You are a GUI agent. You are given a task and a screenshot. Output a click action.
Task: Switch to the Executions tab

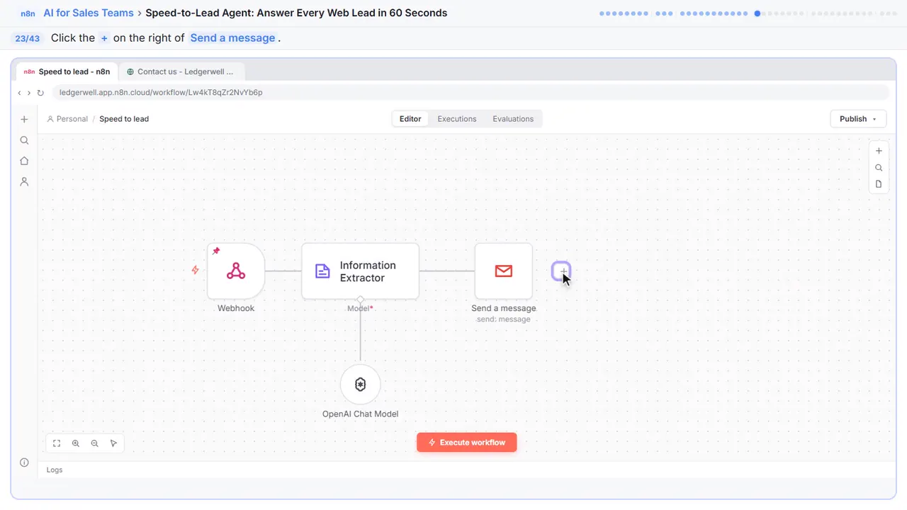[457, 119]
